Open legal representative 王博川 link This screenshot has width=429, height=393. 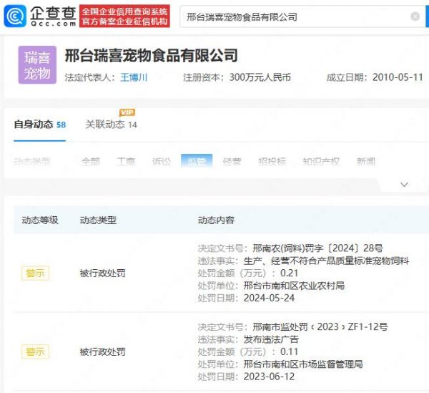(134, 77)
